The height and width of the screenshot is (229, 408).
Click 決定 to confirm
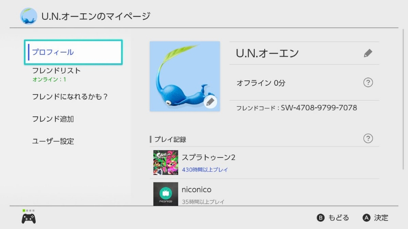coord(381,218)
